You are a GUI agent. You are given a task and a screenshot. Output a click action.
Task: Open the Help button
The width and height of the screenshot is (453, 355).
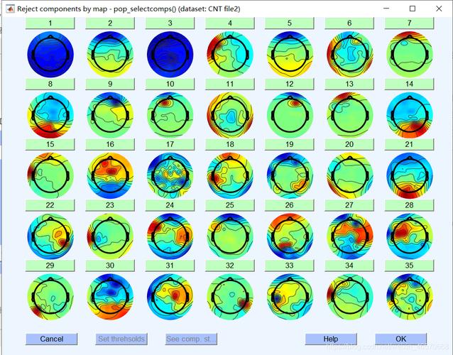point(331,339)
